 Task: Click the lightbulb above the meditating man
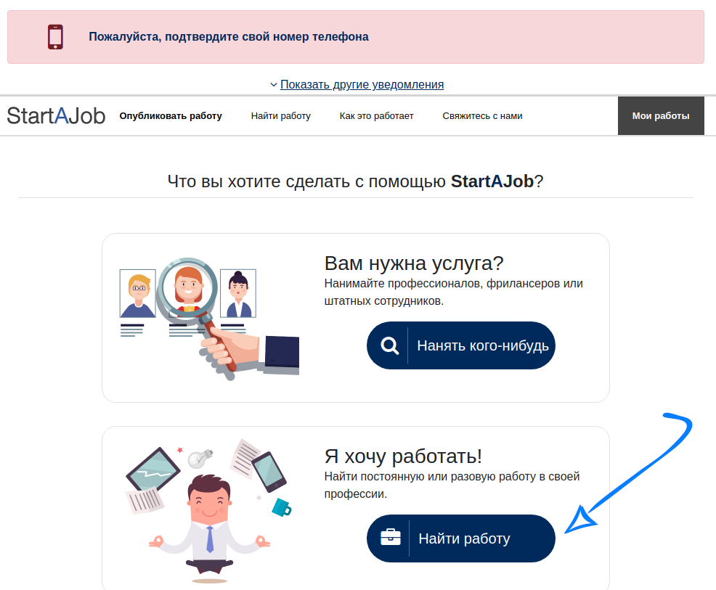pyautogui.click(x=200, y=458)
